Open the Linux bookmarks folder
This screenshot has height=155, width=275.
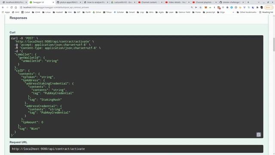[x=47, y=12]
